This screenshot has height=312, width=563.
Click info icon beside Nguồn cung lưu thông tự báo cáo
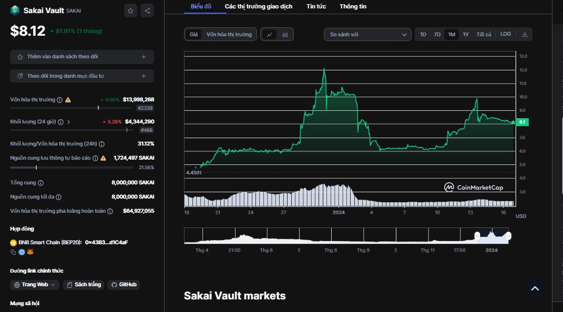(95, 158)
